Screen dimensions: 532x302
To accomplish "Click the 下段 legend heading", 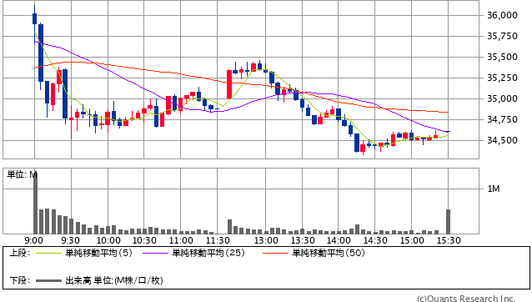I will (20, 280).
